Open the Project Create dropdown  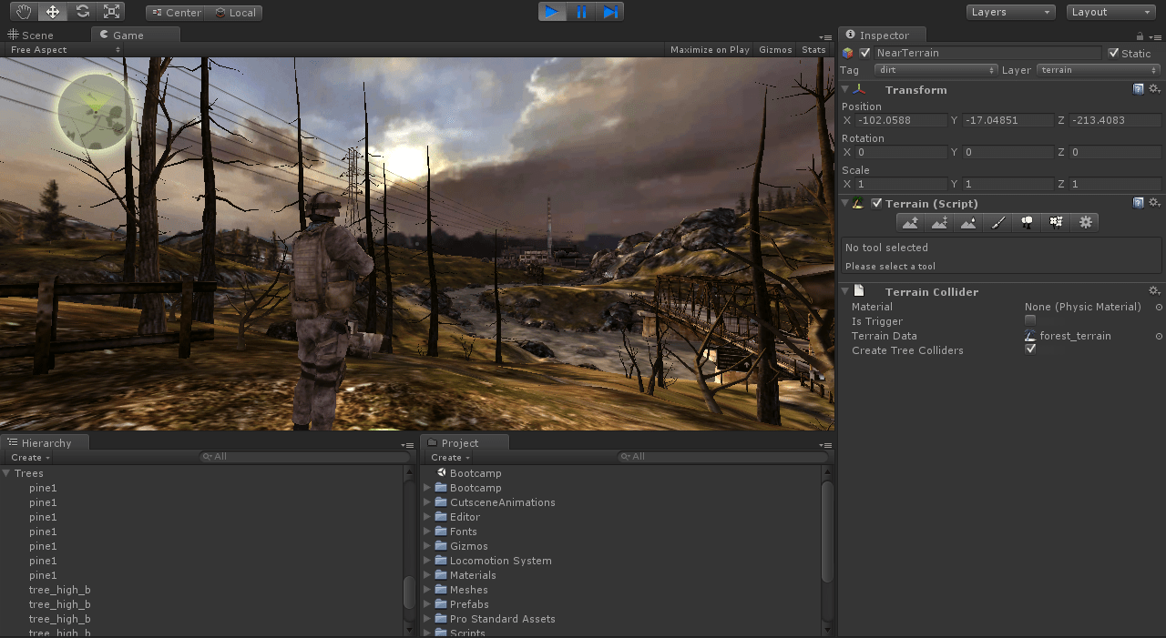click(x=450, y=458)
